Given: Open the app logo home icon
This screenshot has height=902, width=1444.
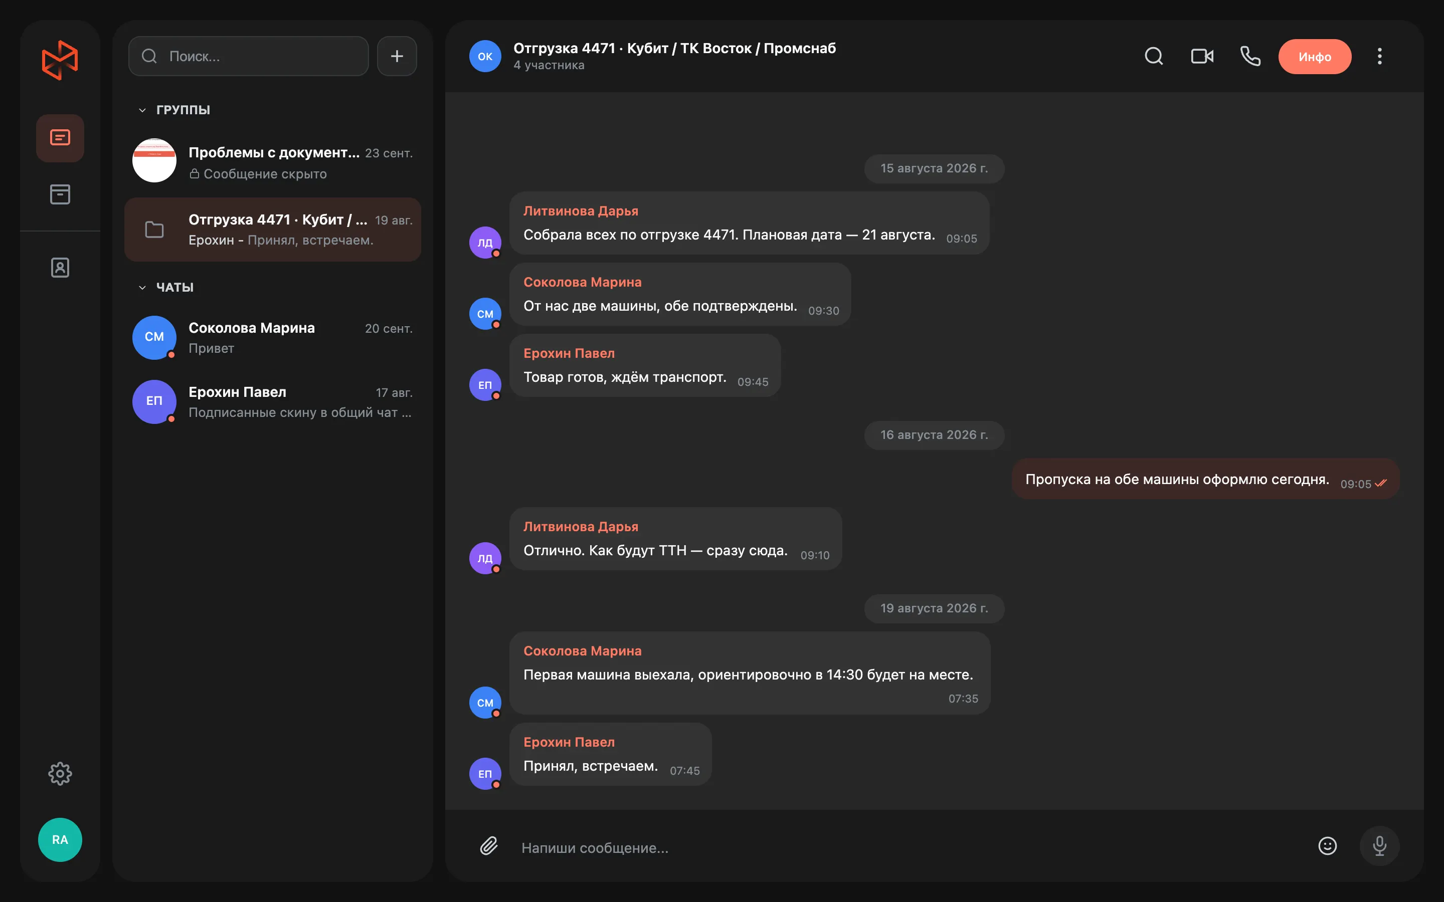Looking at the screenshot, I should click(x=60, y=60).
